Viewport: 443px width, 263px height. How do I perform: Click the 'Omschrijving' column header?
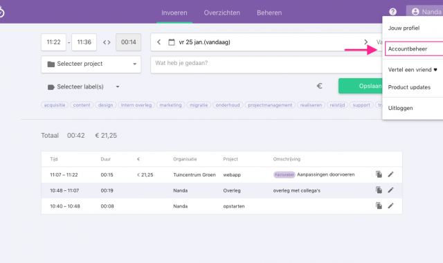pyautogui.click(x=287, y=159)
